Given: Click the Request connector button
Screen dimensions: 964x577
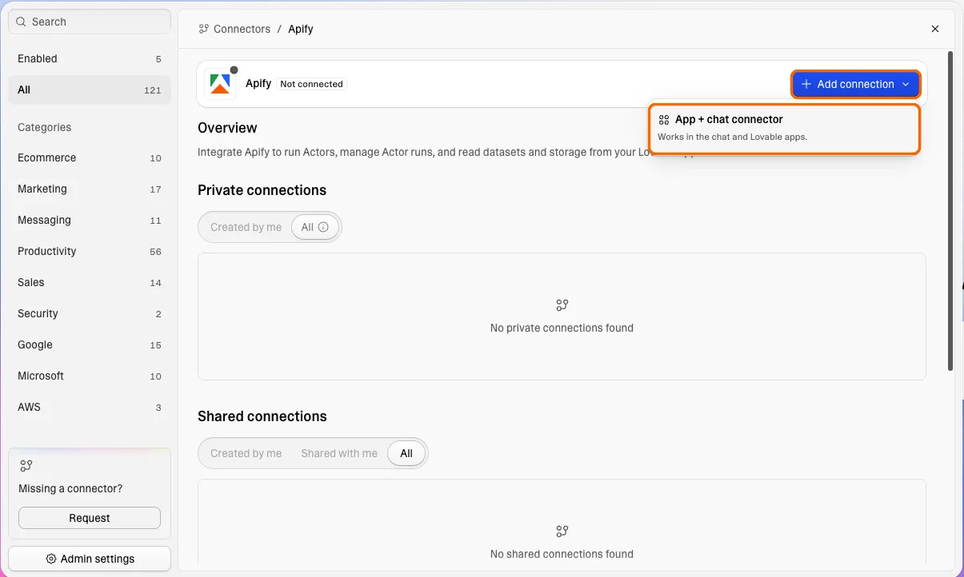Looking at the screenshot, I should (x=90, y=518).
